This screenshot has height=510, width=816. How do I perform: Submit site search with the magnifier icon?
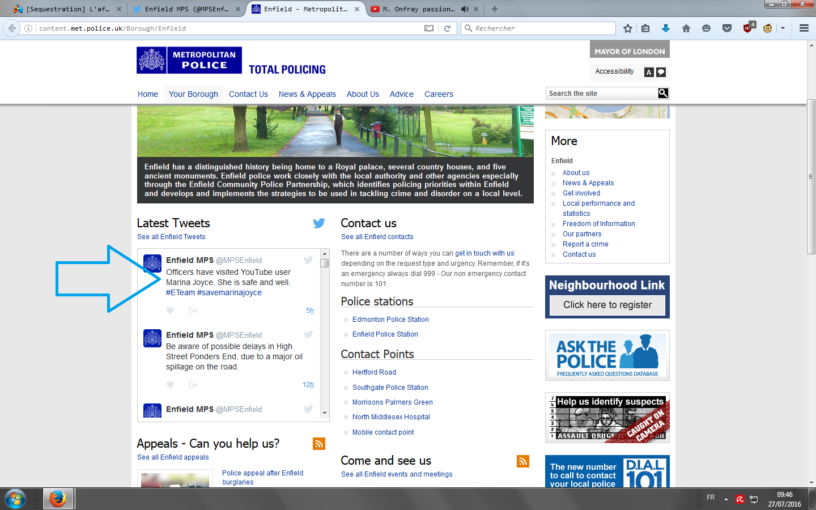click(663, 93)
